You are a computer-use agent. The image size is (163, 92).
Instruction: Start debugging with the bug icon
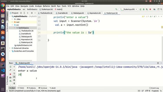pos(144,9)
